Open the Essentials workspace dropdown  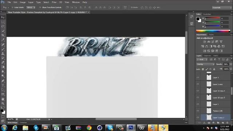[x=222, y=8]
